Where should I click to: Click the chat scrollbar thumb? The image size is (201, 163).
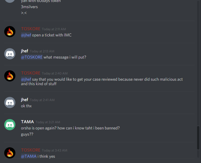click(198, 138)
